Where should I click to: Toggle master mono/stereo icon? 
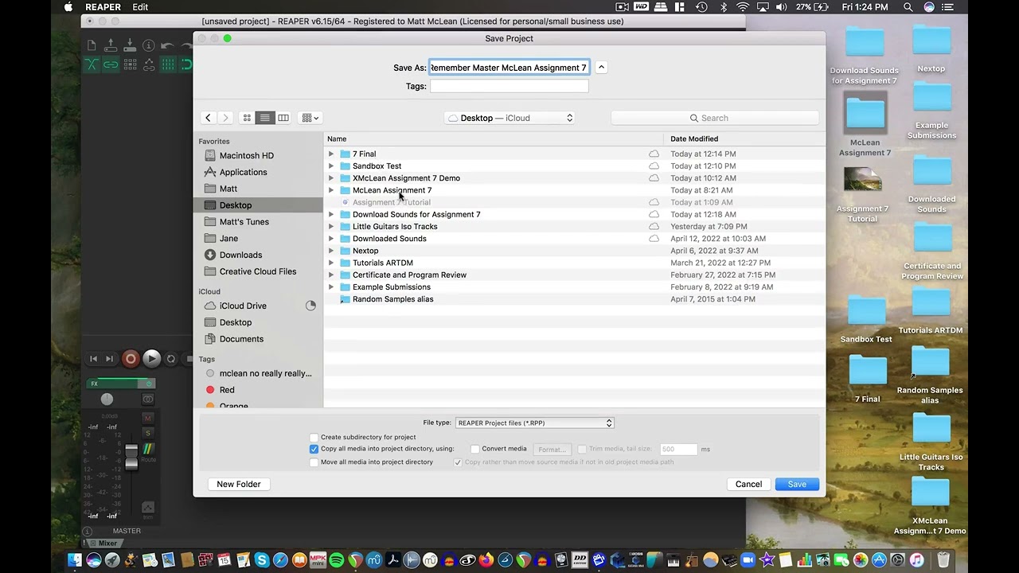[x=148, y=399]
